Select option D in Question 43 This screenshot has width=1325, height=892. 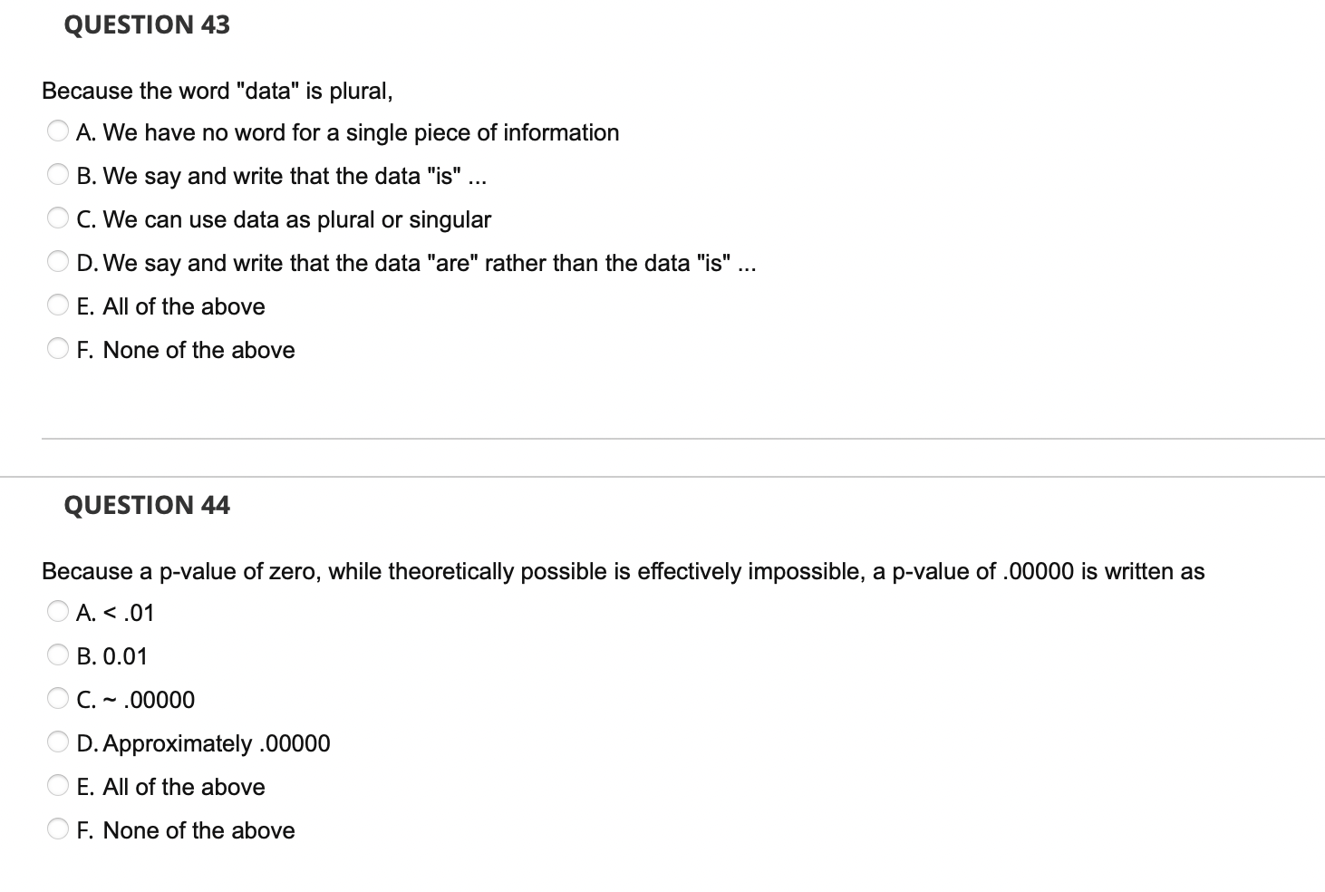tap(57, 261)
